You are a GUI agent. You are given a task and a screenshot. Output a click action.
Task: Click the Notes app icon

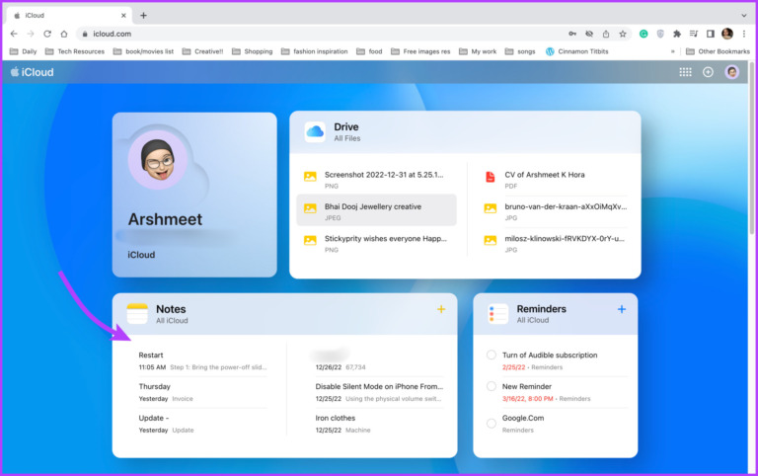click(x=136, y=314)
